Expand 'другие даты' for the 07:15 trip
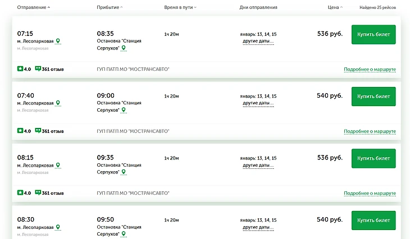410x239 pixels. pos(258,42)
